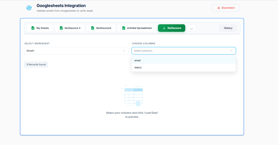Show more spreadsheets via the ellipsis button
This screenshot has width=278, height=145.
coord(191,28)
